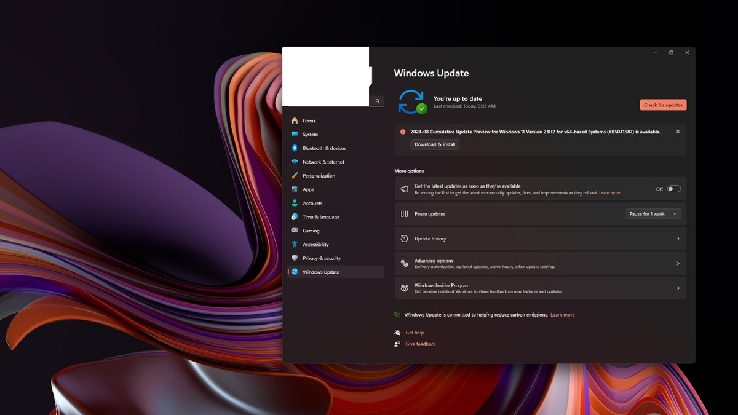Click the Check for updates button

[663, 105]
